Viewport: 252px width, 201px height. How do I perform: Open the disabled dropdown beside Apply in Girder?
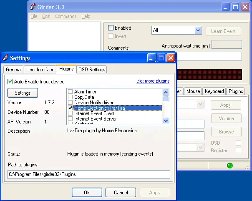coord(201,104)
